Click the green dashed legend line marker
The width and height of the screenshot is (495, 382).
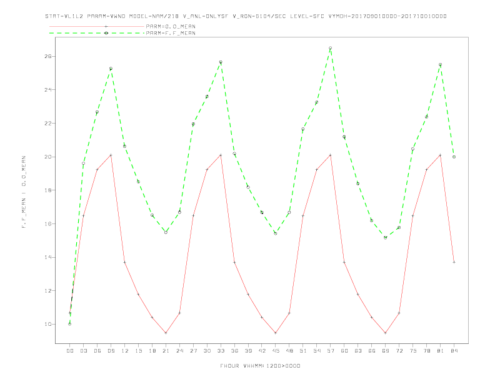[x=106, y=33]
